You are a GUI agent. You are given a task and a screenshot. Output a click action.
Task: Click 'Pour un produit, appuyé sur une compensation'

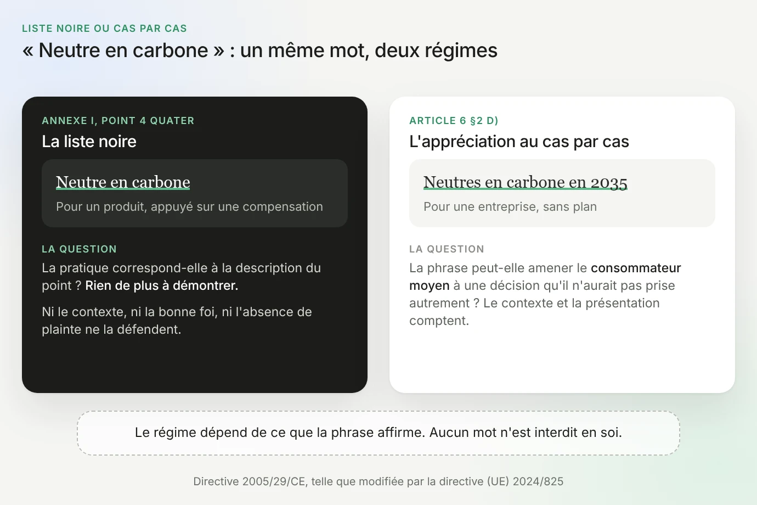189,206
